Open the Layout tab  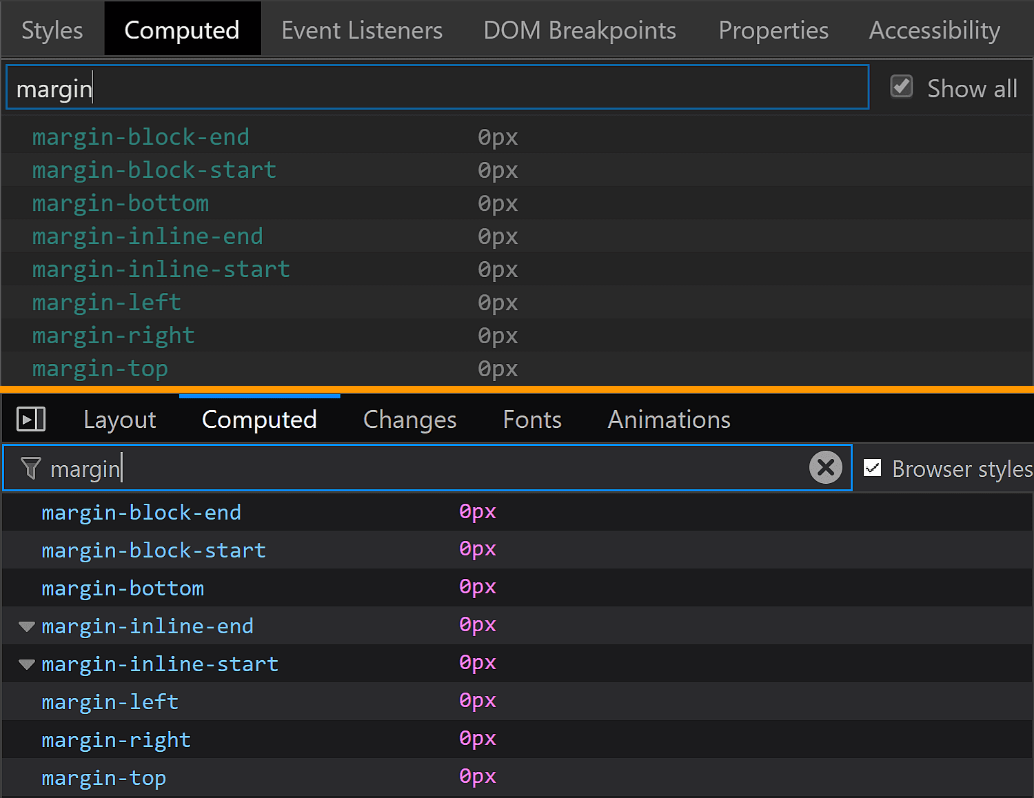(119, 419)
